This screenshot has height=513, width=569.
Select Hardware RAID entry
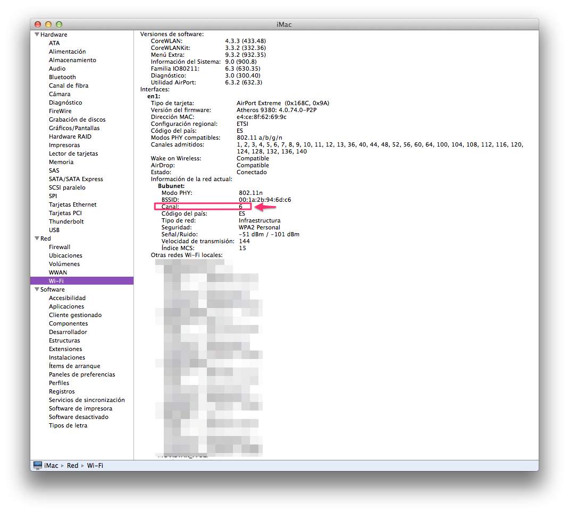[x=70, y=136]
